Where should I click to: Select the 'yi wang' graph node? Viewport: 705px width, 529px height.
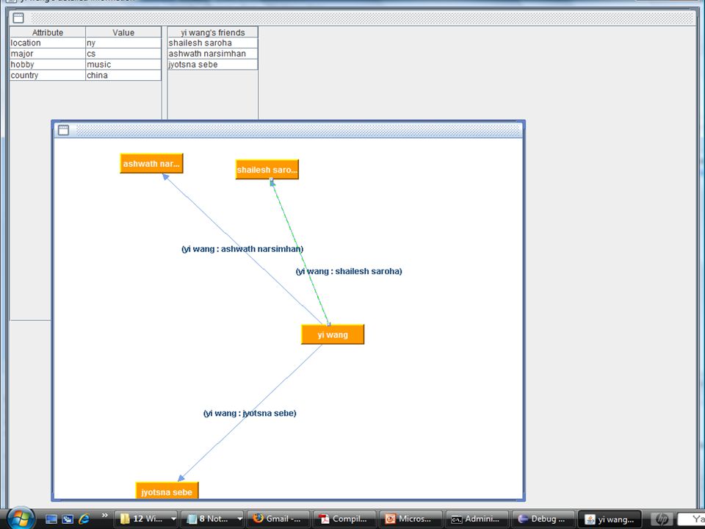[x=333, y=335]
